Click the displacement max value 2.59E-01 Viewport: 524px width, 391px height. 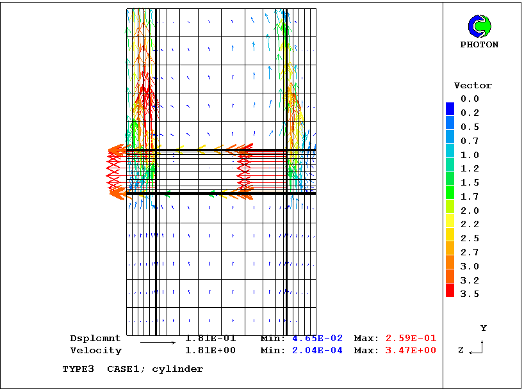(x=411, y=338)
